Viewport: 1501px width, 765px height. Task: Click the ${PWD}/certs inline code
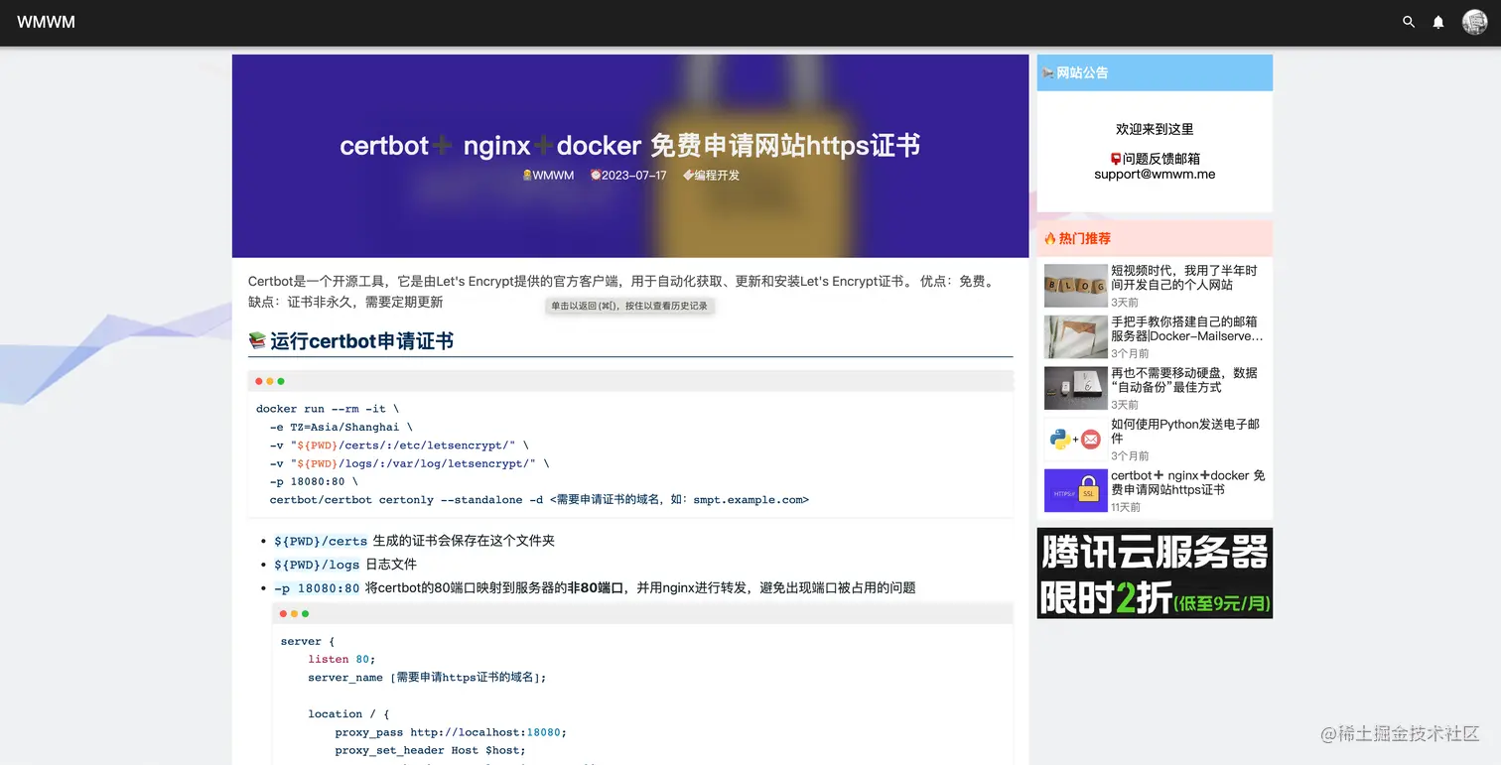(321, 541)
